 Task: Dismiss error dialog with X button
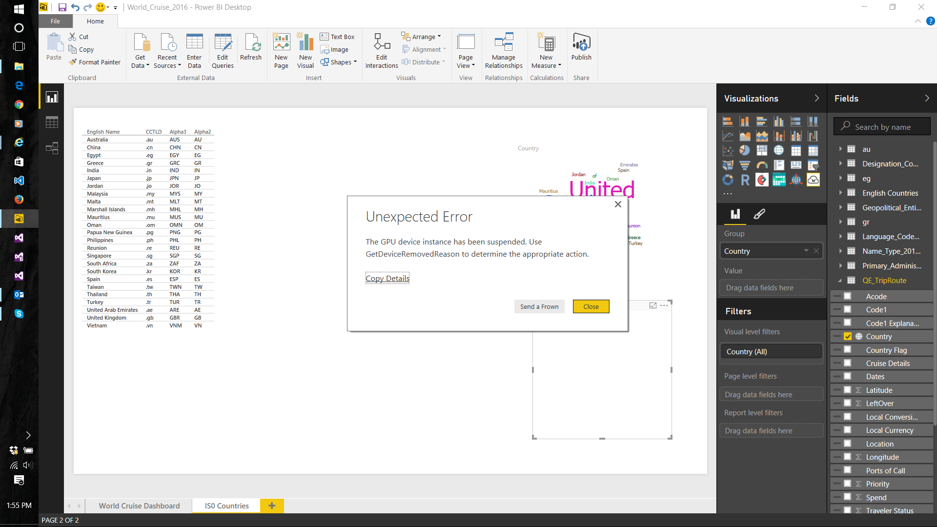[x=618, y=204]
